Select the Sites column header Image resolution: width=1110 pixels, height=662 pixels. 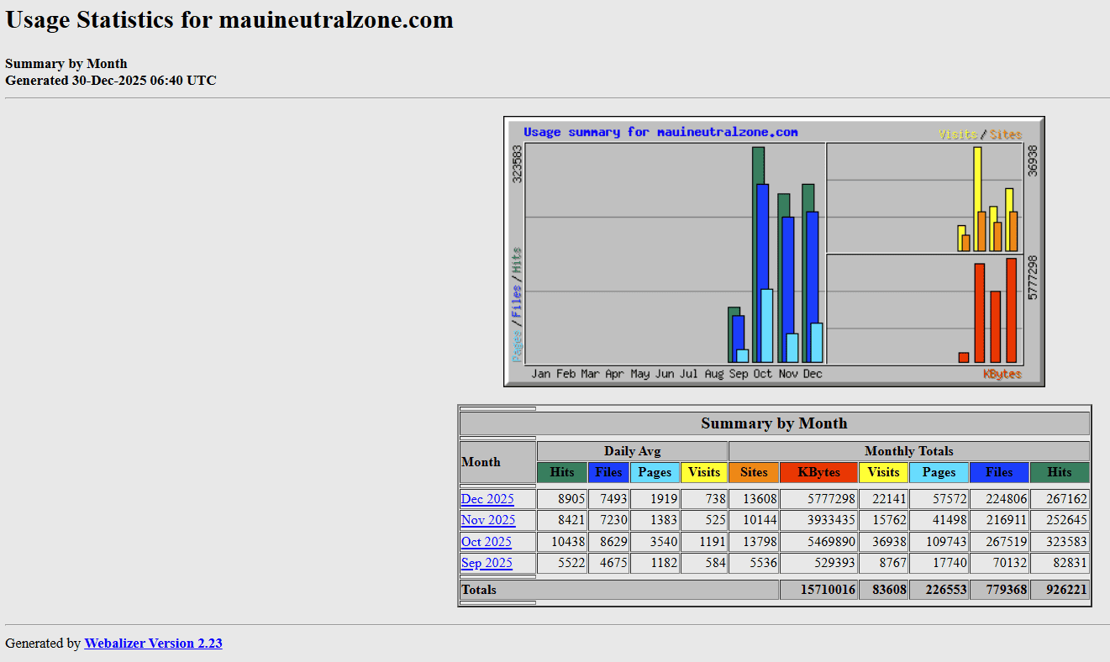tap(754, 472)
